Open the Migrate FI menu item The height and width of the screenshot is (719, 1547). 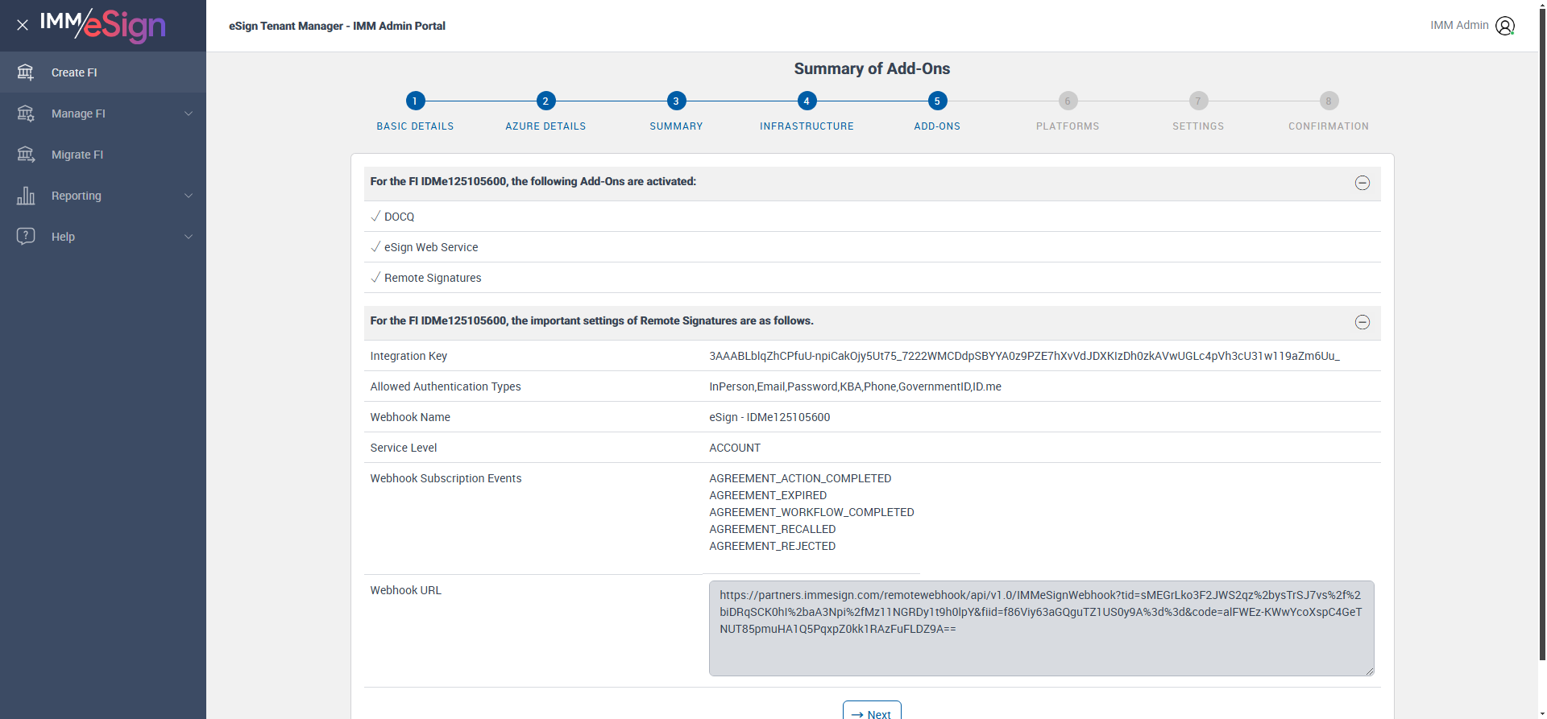(103, 155)
